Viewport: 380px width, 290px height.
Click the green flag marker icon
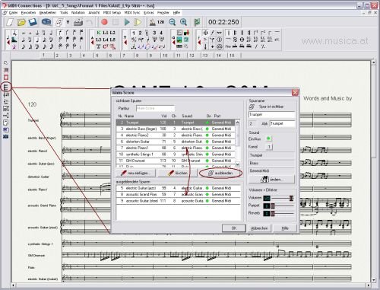(x=197, y=22)
